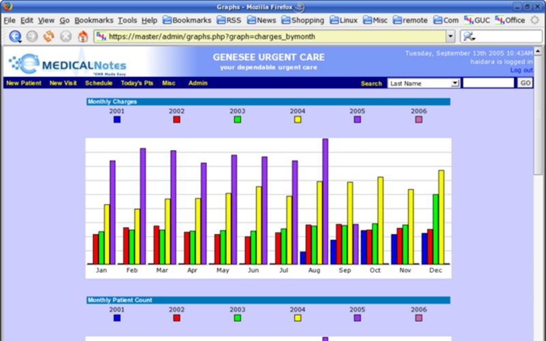Open the GUC bookmark
Viewport: 546px width, 341px height.
pos(476,20)
